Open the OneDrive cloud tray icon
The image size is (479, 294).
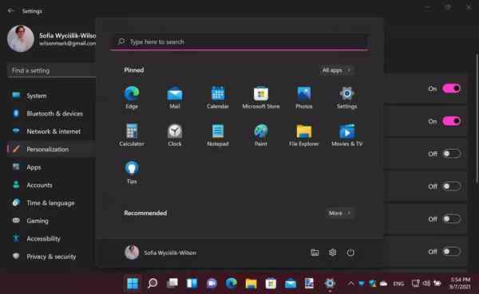tap(383, 284)
